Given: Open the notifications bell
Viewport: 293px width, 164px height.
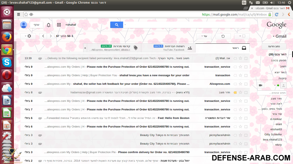Looking at the screenshot, I should [49, 25].
